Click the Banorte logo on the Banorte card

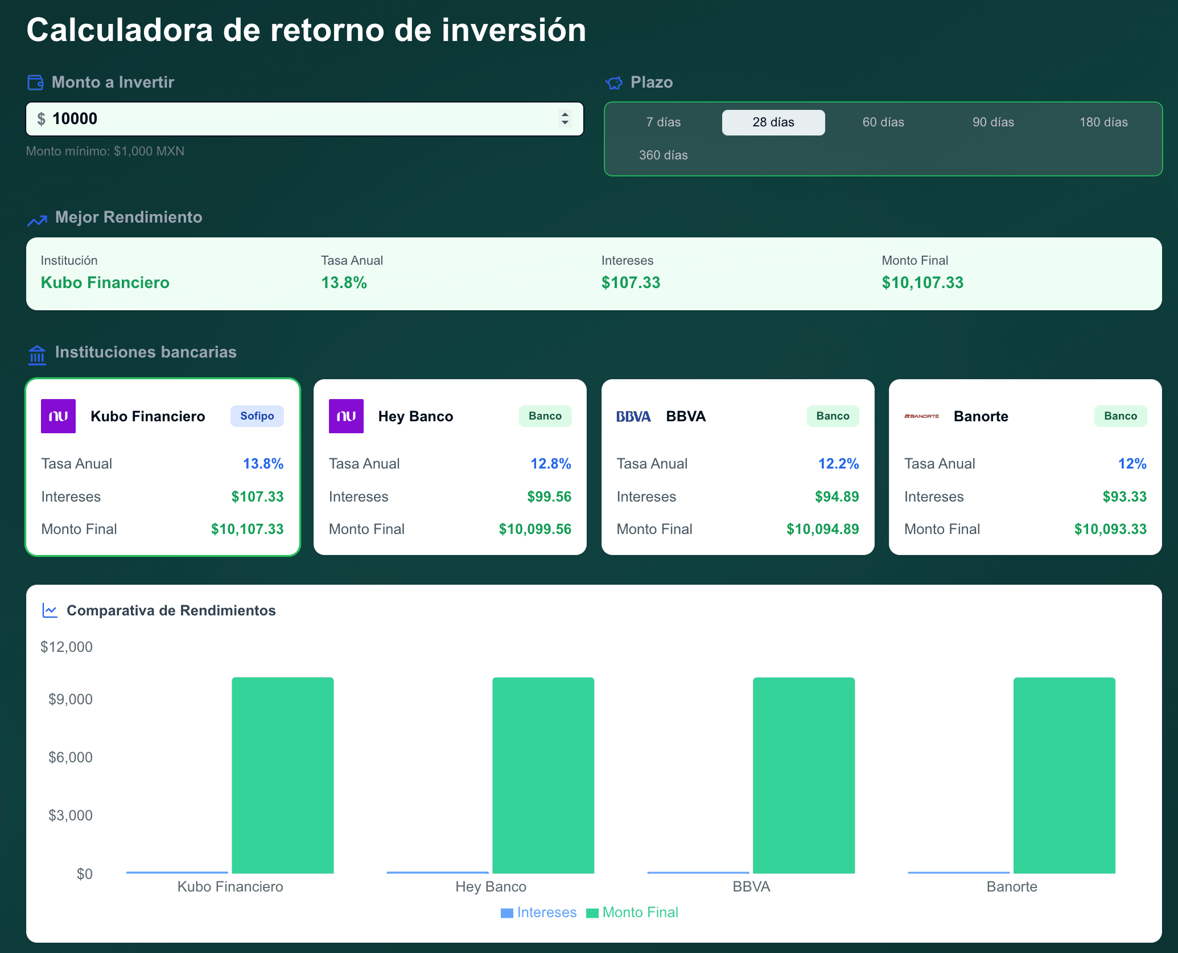[921, 416]
